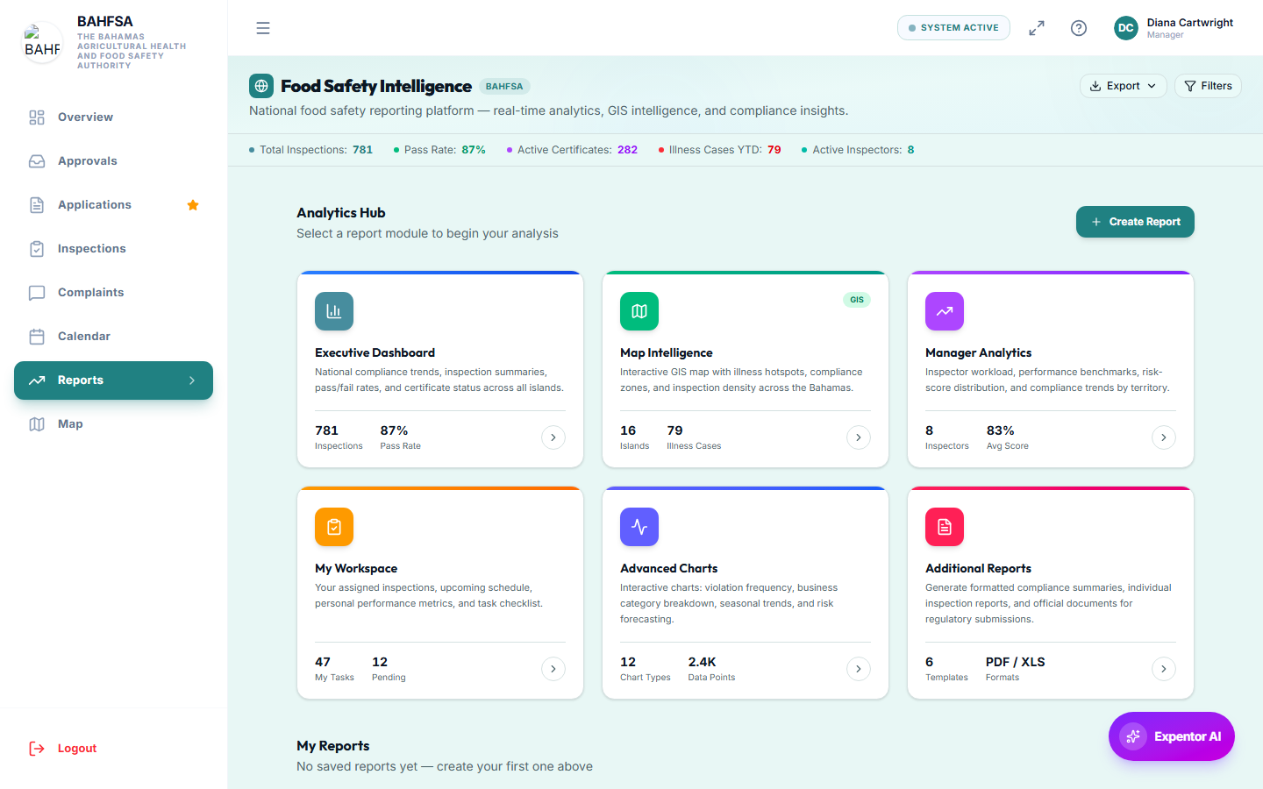The width and height of the screenshot is (1263, 789).
Task: Click the hamburger menu icon
Action: coord(263,28)
